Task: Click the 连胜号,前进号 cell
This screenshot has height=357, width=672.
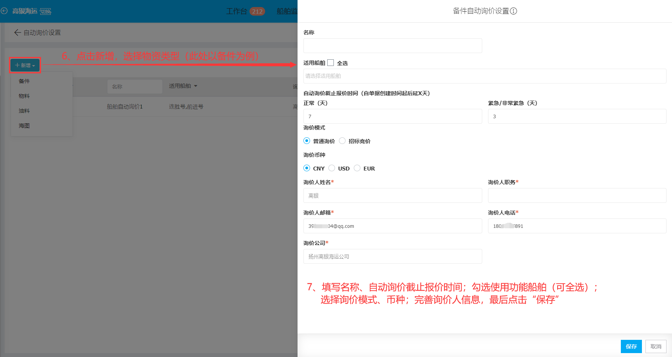Action: pos(186,107)
